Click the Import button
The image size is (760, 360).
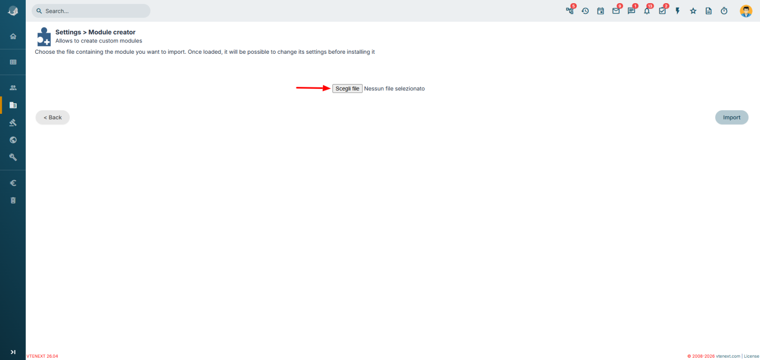point(731,117)
